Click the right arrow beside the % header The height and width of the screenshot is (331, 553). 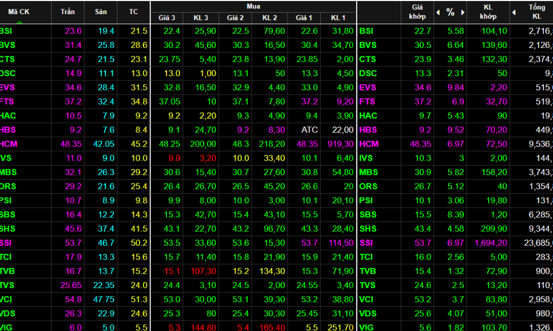[463, 12]
